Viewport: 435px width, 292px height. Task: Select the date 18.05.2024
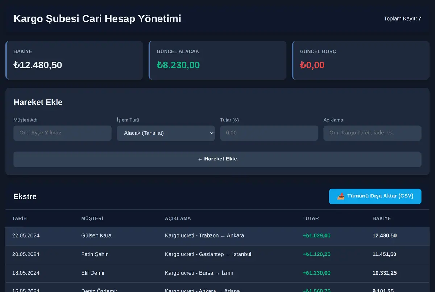[x=26, y=273]
